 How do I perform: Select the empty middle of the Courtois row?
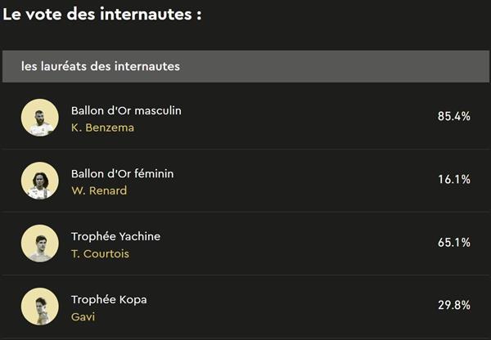(x=303, y=244)
